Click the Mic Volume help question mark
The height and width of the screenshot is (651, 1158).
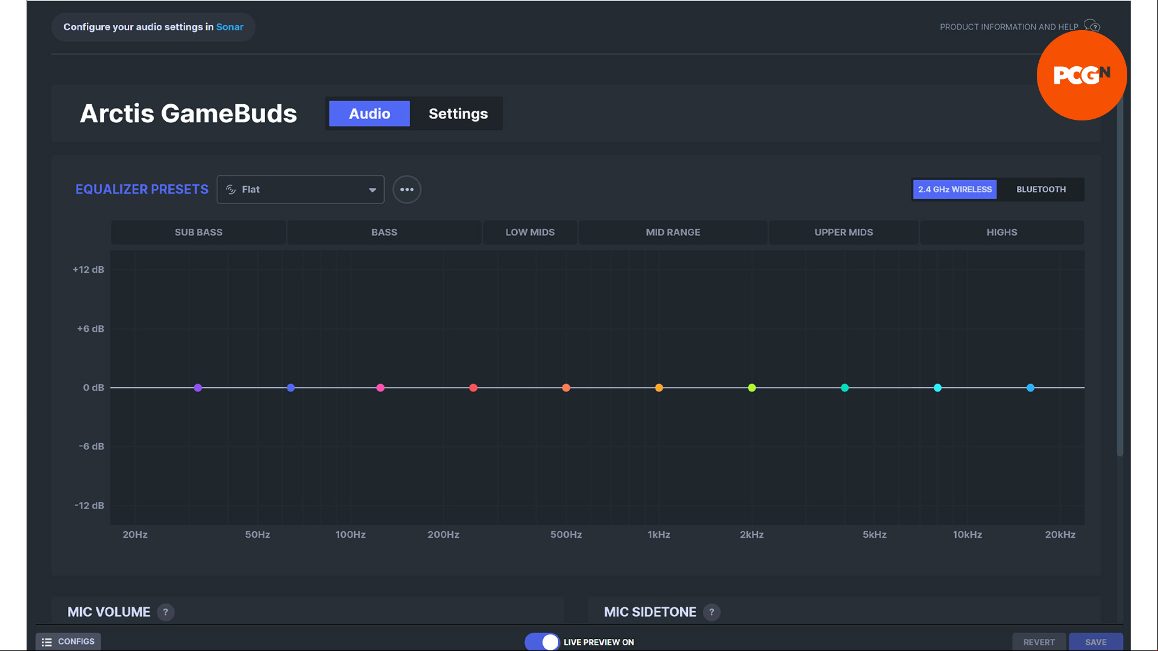(x=166, y=612)
